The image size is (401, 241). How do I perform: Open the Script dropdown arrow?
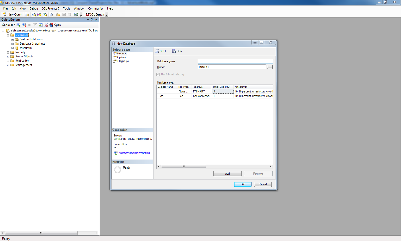(x=169, y=51)
